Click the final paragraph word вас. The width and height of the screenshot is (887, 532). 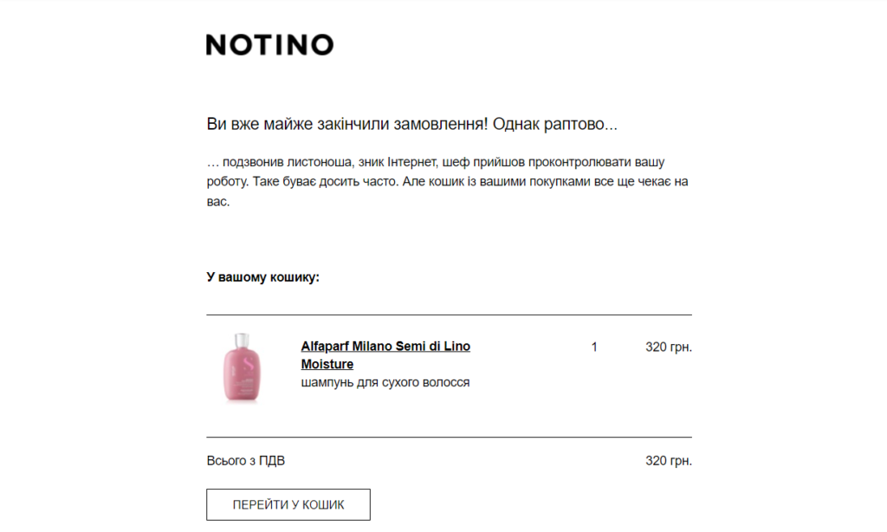217,202
